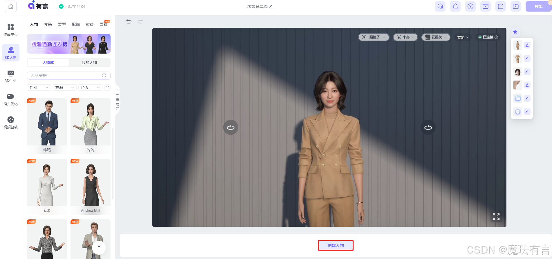The width and height of the screenshot is (552, 259).
Task: Edit the outfit layer
Action: 527,59
